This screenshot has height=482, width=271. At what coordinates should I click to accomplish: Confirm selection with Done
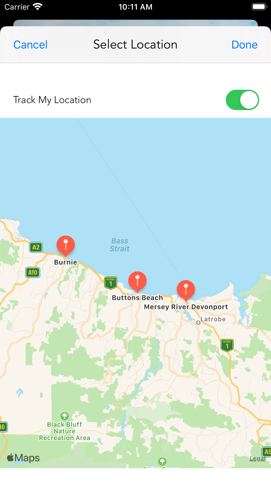[244, 45]
